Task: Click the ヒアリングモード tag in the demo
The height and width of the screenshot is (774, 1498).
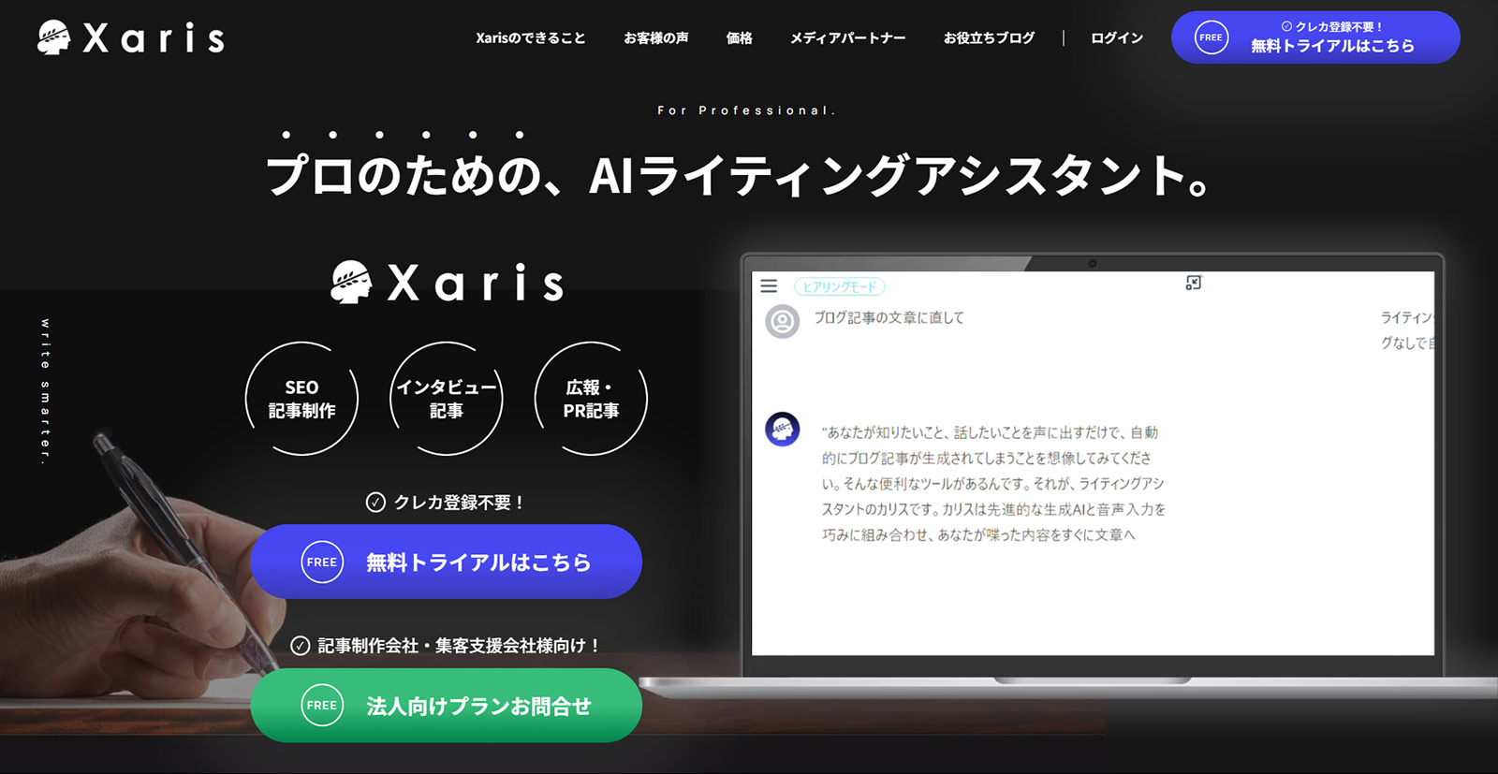Action: pyautogui.click(x=839, y=286)
